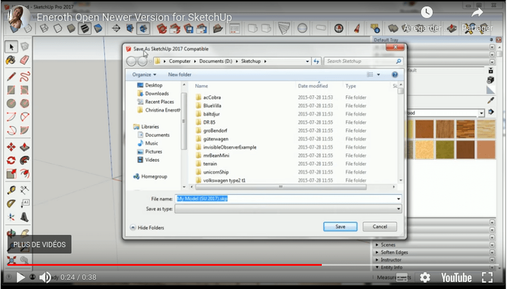This screenshot has height=289, width=507.
Task: Sort by the Type column header
Action: 351,86
